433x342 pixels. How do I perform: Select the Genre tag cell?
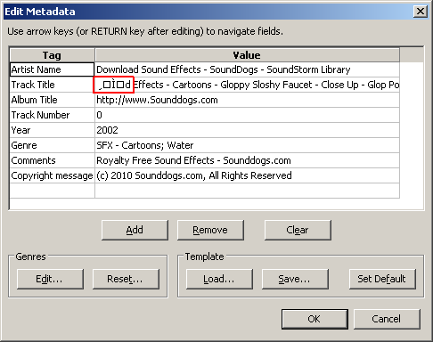(53, 145)
